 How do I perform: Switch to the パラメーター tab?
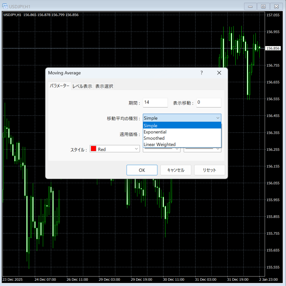(59, 86)
